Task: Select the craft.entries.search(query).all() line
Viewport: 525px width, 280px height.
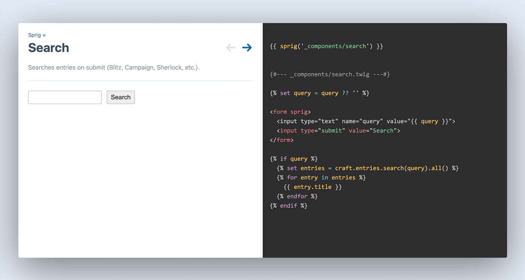Action: pos(367,168)
